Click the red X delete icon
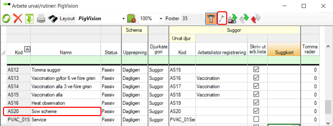The height and width of the screenshot is (126, 333). [18, 19]
